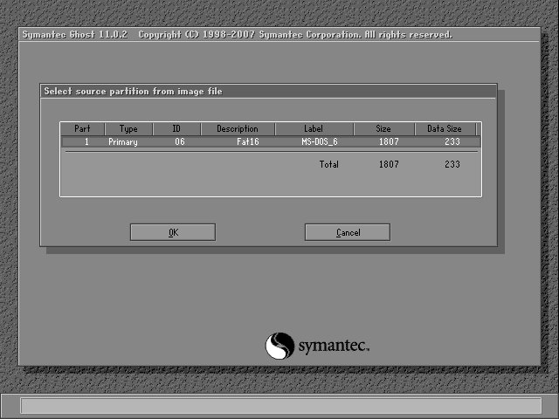Screen dimensions: 559x419
Task: Click the Symantec Ghost 11.0.2 title text
Action: [75, 35]
